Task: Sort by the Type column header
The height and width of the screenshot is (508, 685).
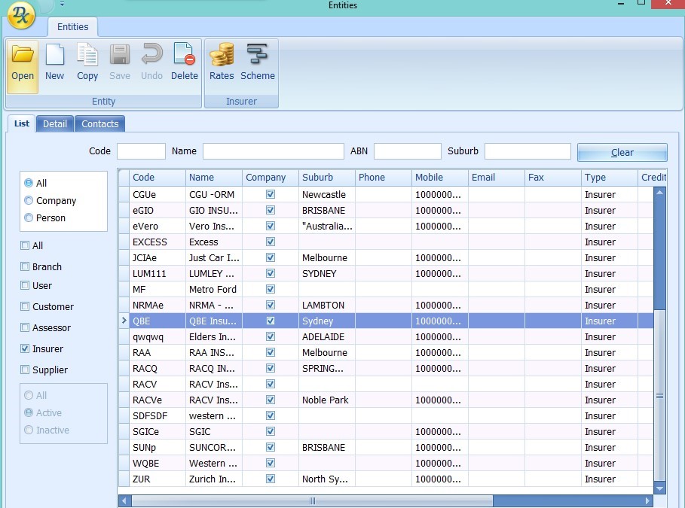Action: pyautogui.click(x=610, y=178)
